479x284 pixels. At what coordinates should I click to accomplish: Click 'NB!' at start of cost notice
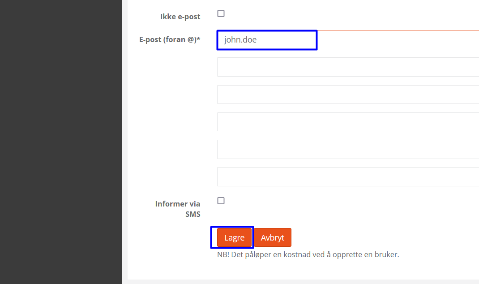[223, 254]
